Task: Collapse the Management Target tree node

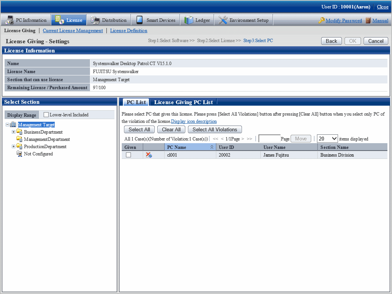Action: [x=7, y=124]
